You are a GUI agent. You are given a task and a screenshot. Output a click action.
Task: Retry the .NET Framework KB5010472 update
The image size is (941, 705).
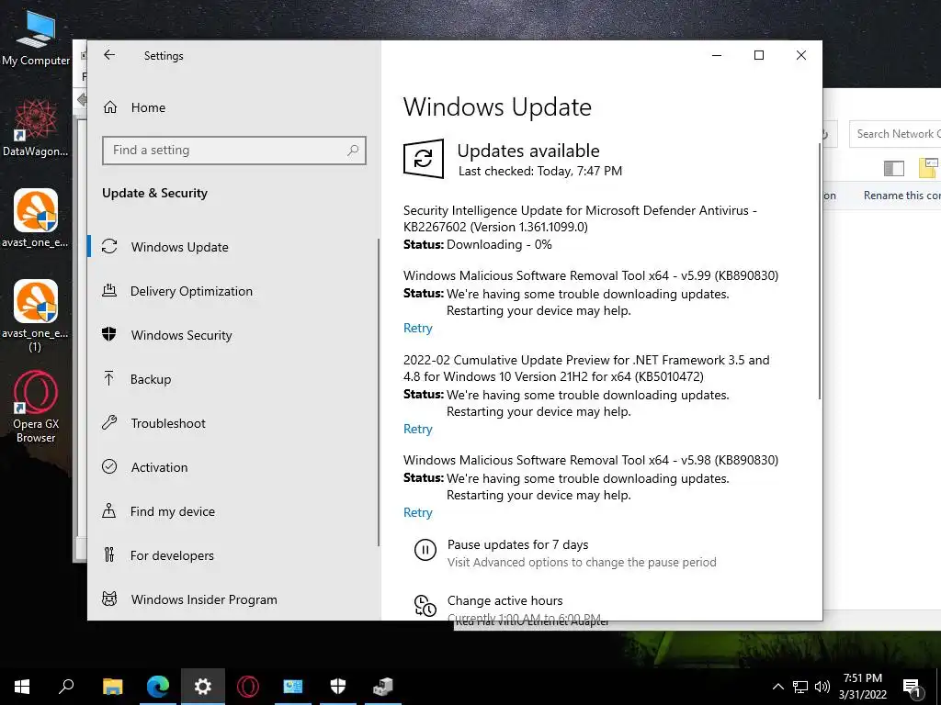click(x=418, y=430)
